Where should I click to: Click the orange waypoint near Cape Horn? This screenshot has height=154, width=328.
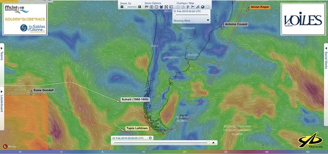164,134
